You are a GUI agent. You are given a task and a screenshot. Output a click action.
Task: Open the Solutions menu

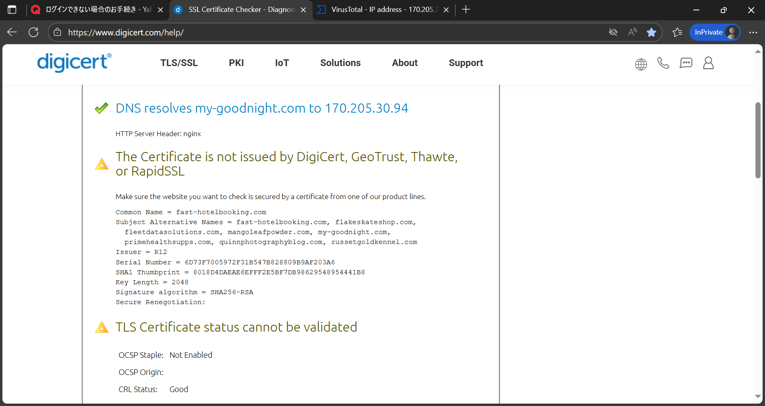pyautogui.click(x=340, y=63)
